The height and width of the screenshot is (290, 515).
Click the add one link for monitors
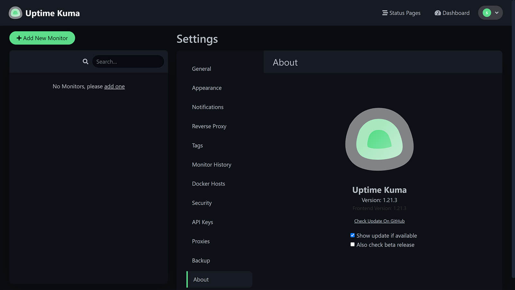coord(114,86)
